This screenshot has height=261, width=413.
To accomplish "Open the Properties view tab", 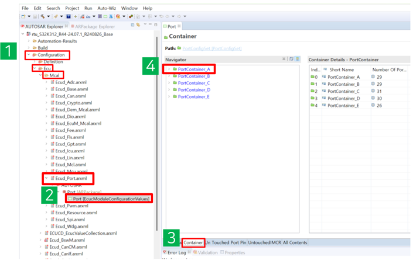I will pyautogui.click(x=233, y=253).
